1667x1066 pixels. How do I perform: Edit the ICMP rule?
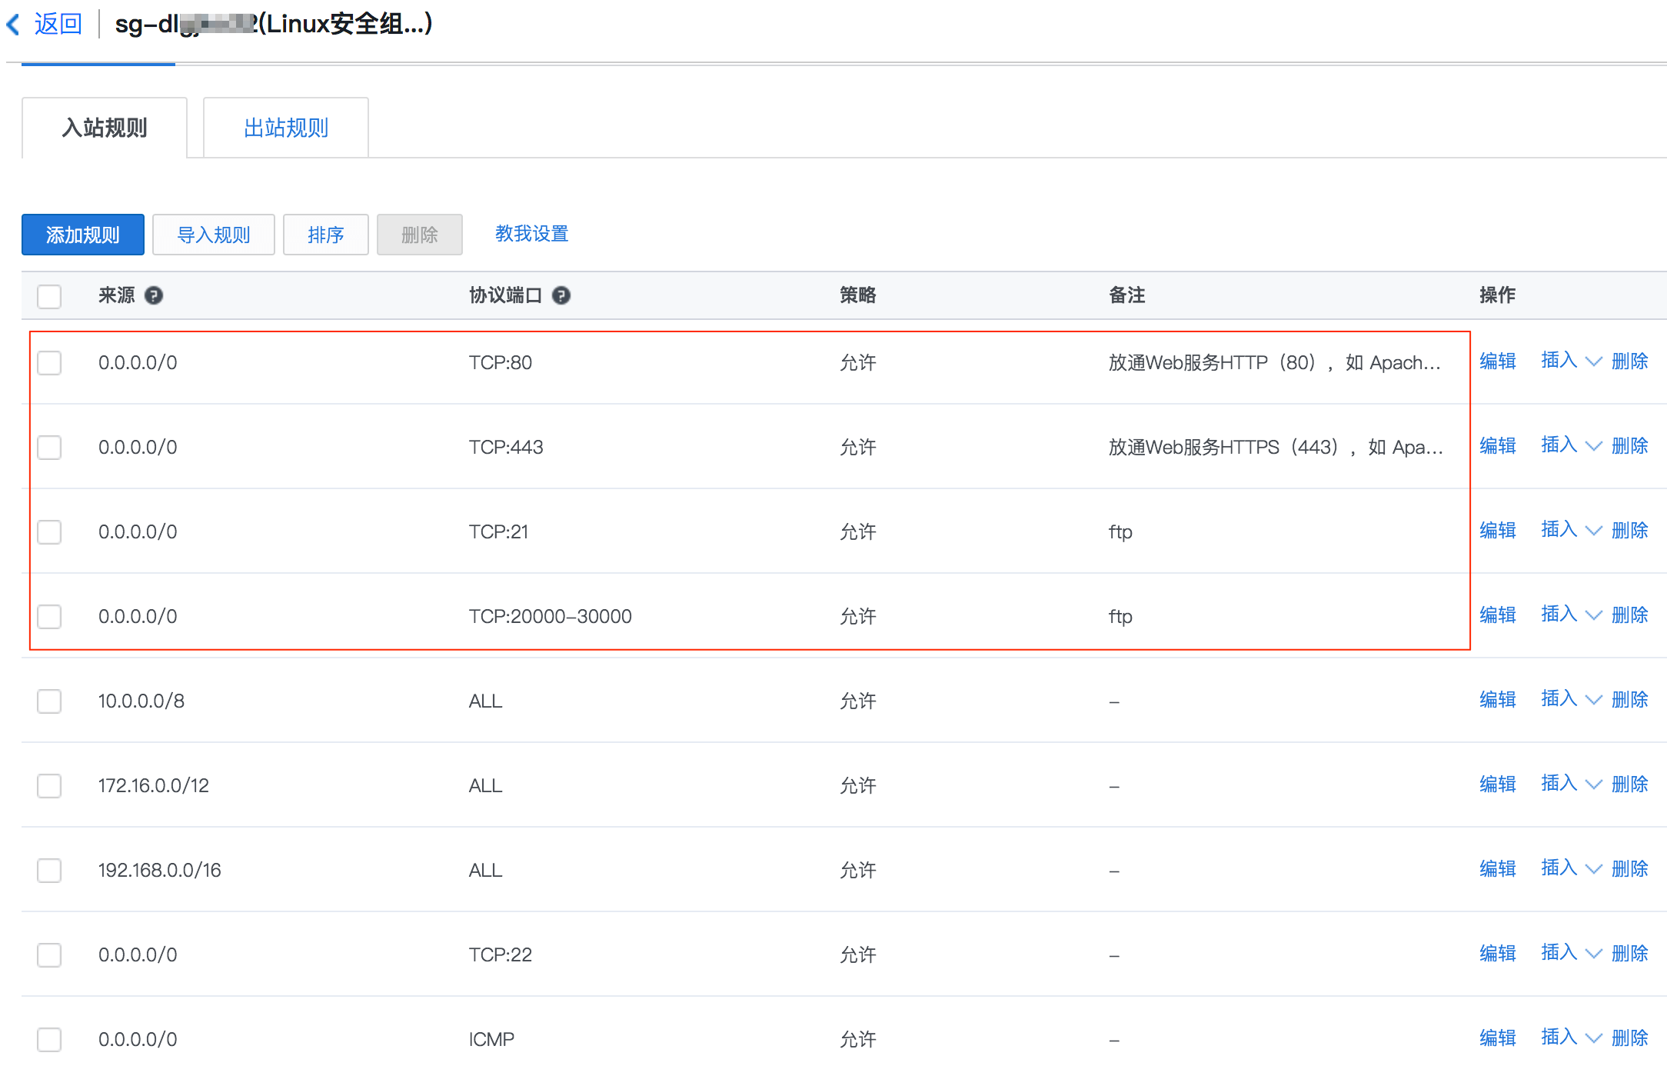1498,1038
